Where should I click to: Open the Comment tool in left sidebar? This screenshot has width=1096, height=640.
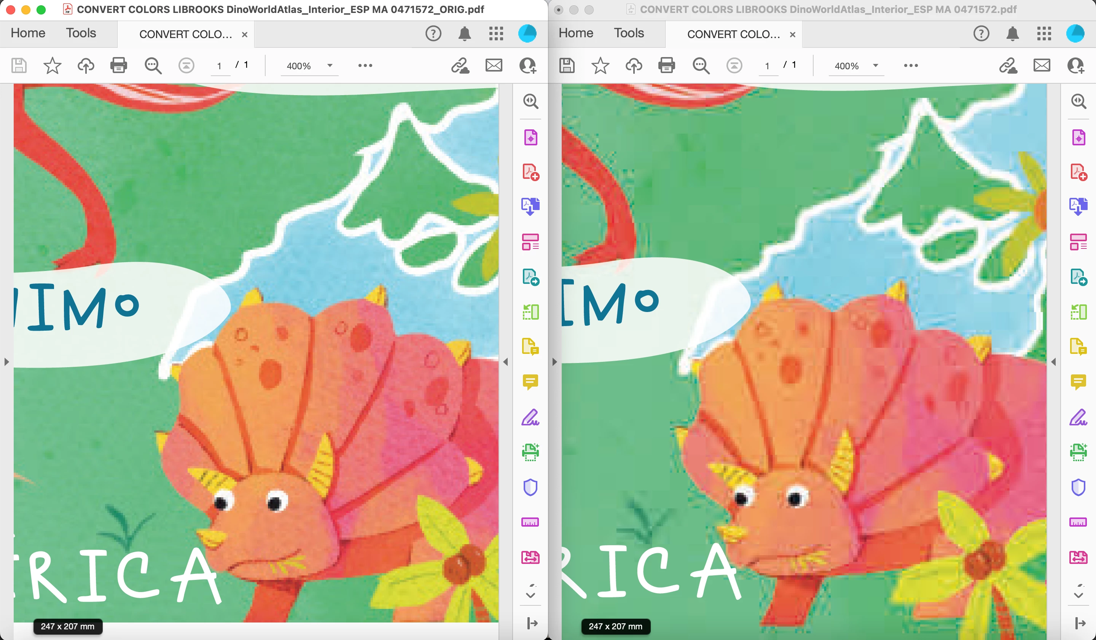[x=530, y=382]
